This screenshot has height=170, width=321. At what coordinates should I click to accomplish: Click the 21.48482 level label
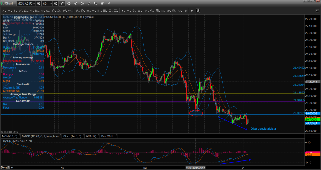[299, 68]
